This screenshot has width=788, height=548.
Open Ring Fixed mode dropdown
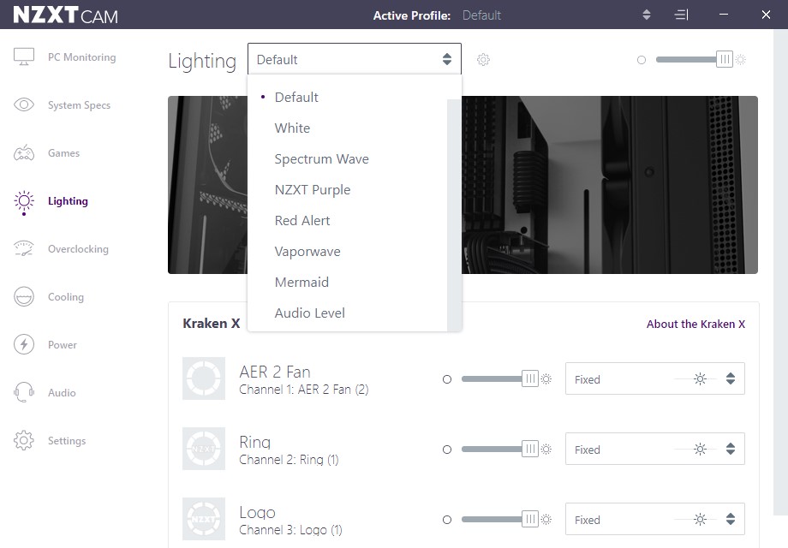[655, 449]
